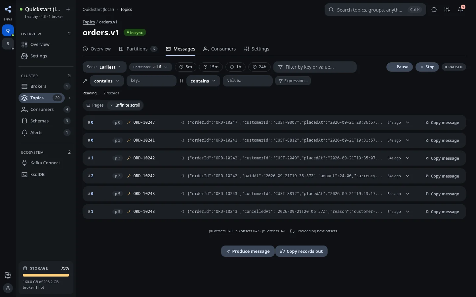Click the Topics breadcrumb link
Image resolution: width=476 pixels, height=297 pixels.
[x=89, y=22]
